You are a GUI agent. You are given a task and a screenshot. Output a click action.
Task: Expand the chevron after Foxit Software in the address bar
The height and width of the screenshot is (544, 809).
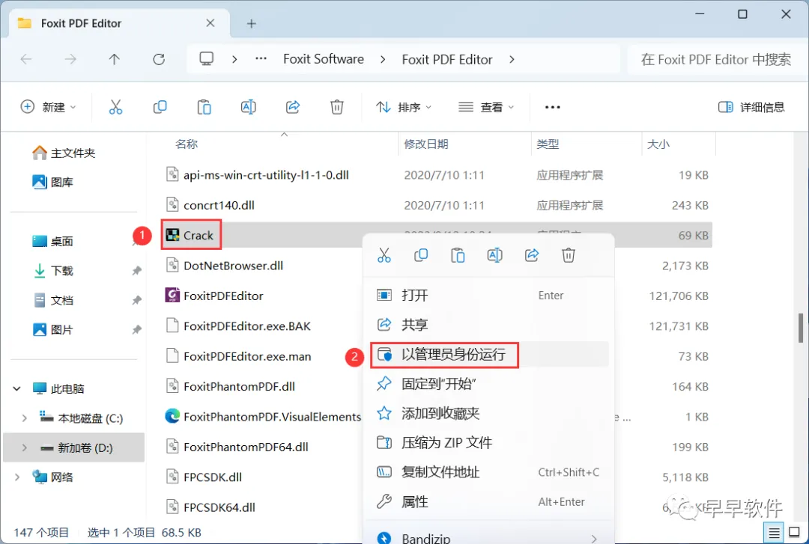[383, 59]
